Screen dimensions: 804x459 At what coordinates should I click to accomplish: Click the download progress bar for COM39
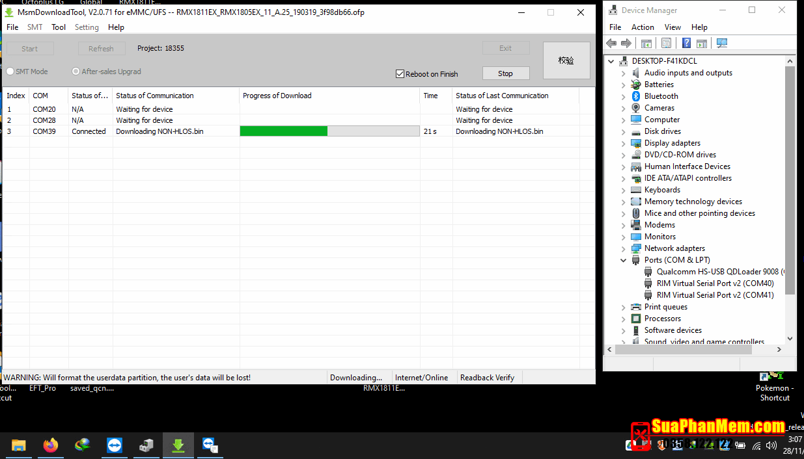[329, 131]
